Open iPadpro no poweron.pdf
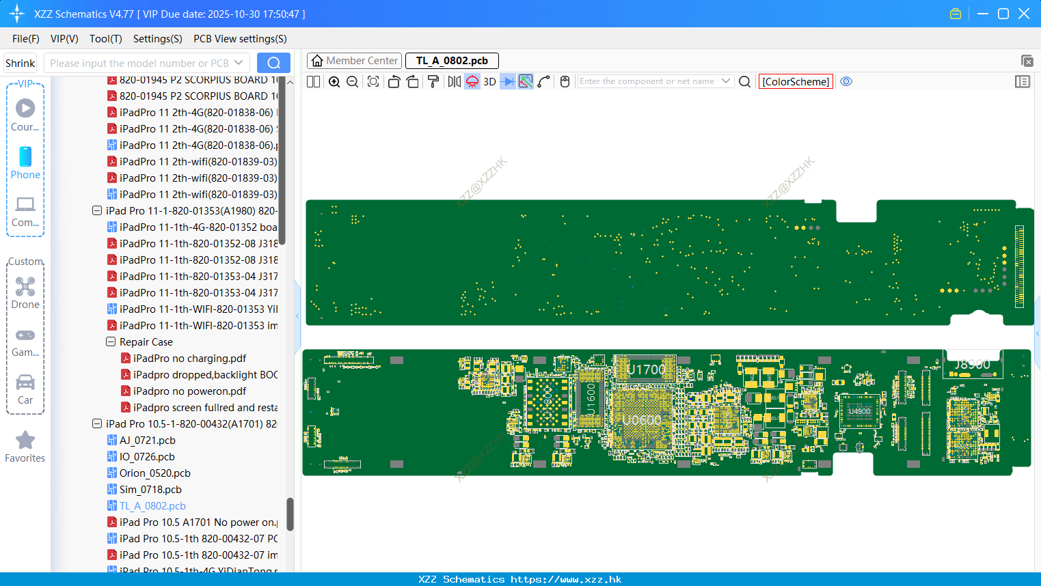Viewport: 1041px width, 586px height. [189, 391]
